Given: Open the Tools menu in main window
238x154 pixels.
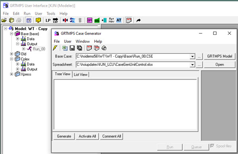Looking at the screenshot, I should pos(51,13).
